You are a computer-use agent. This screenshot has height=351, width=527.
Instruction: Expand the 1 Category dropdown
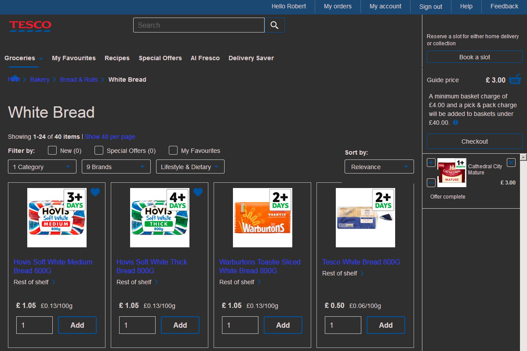pos(42,166)
